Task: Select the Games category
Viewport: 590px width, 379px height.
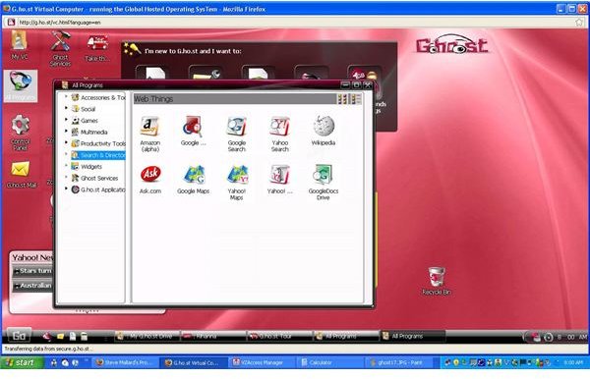Action: click(85, 121)
